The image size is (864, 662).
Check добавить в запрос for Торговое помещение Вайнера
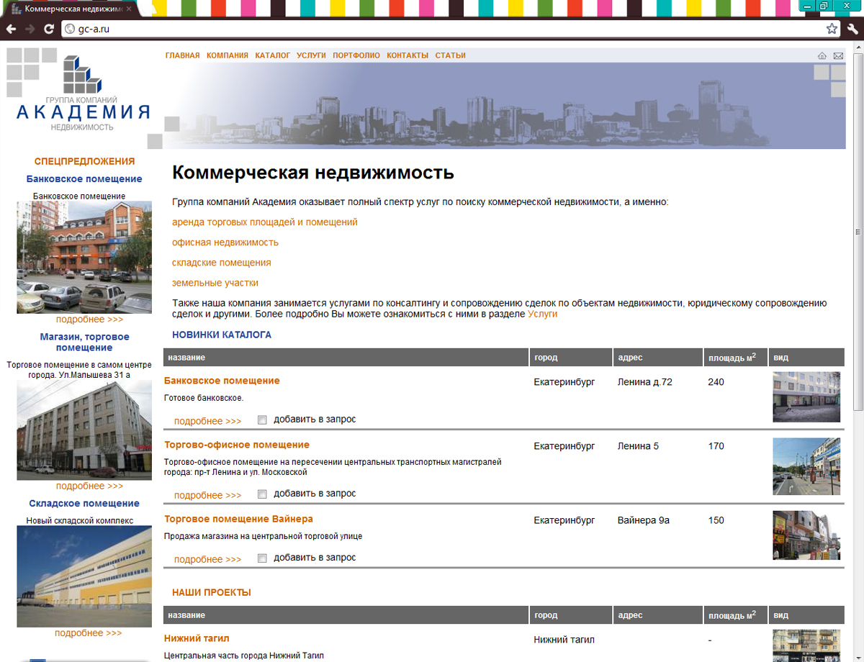click(x=262, y=557)
